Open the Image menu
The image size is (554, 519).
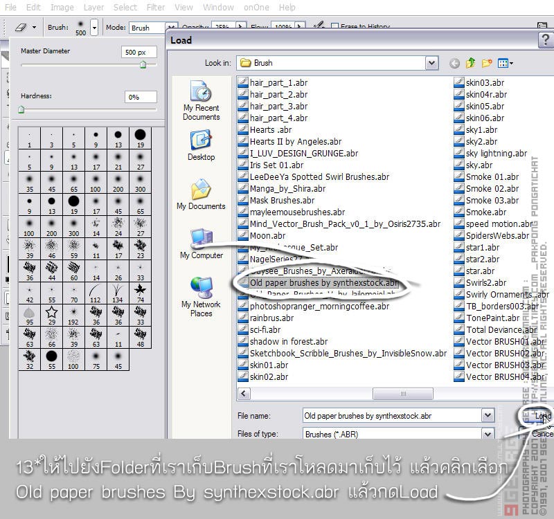pyautogui.click(x=62, y=7)
